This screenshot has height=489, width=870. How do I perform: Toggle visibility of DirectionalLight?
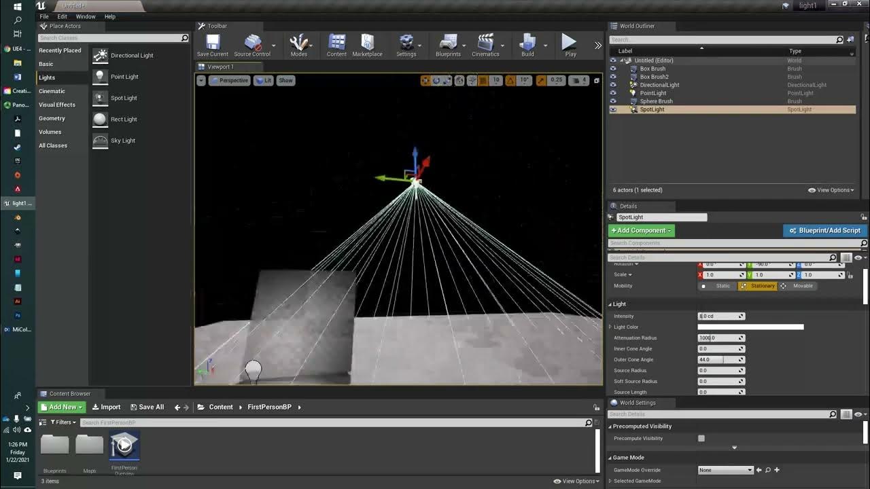[x=613, y=85]
